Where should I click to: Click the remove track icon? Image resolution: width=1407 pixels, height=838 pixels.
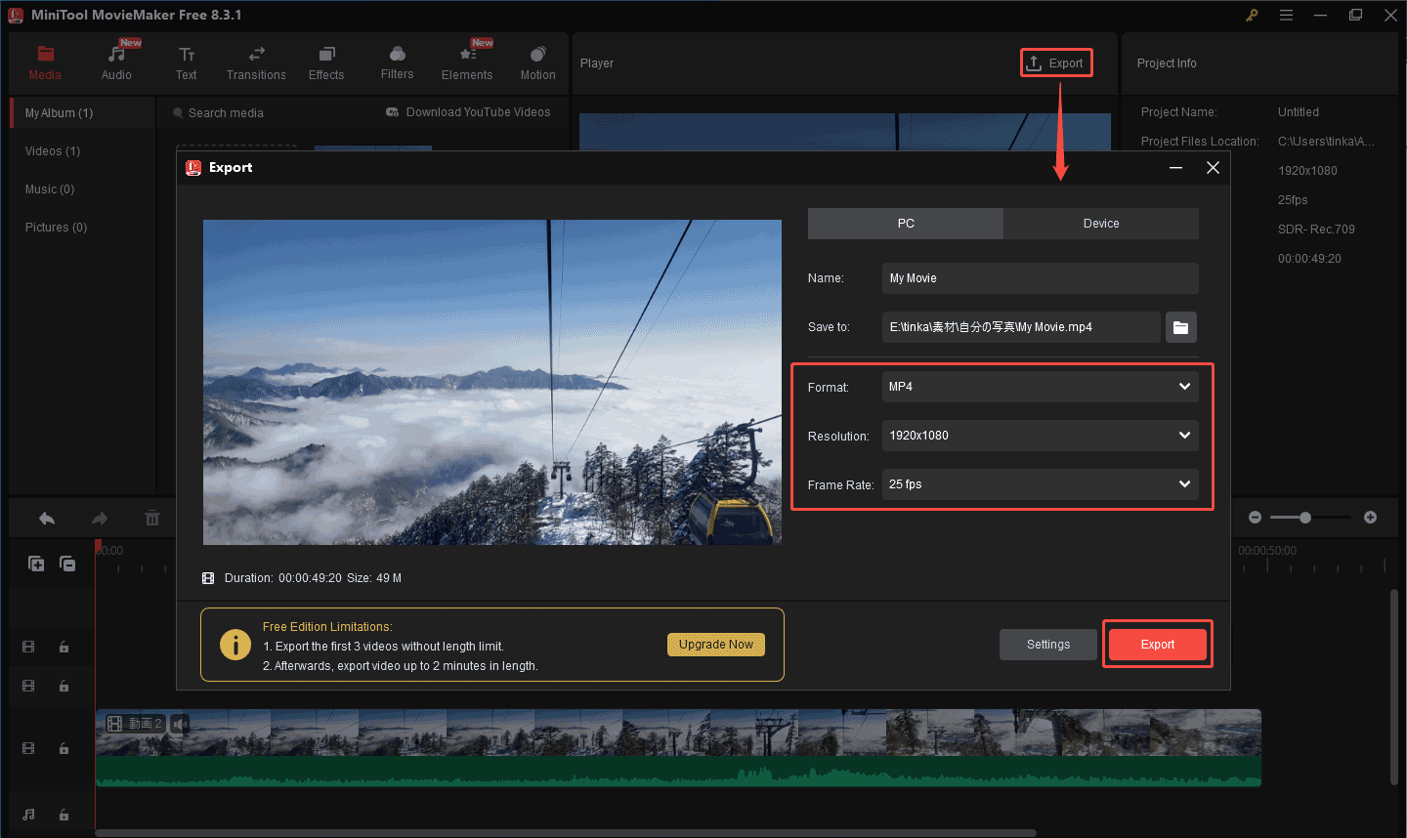(x=67, y=564)
